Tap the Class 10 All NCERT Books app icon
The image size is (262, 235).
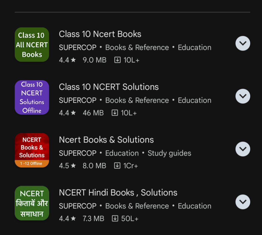pos(32,45)
